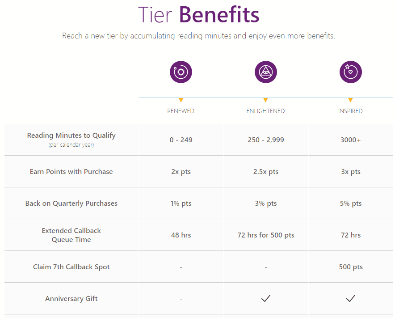Click the Earn Points with Purchase label
395x318 pixels.
(x=71, y=171)
